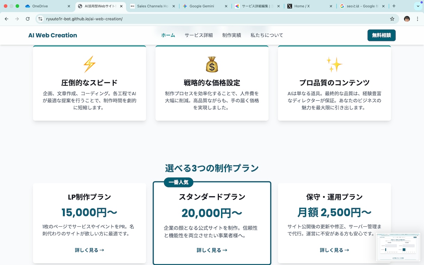Click the 15,000円〜 price
This screenshot has height=265, width=424.
click(89, 212)
